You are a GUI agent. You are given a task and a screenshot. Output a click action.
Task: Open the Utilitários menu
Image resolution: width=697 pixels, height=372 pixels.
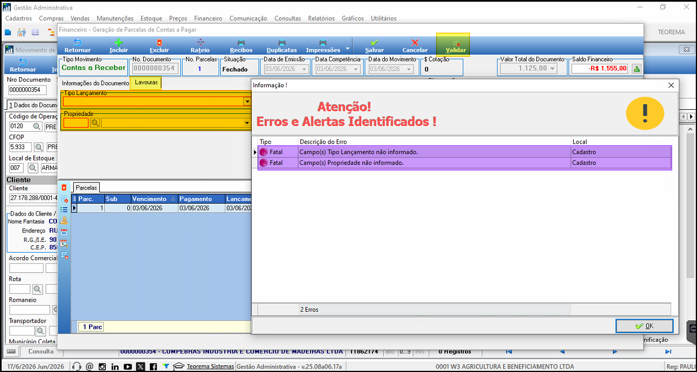384,19
